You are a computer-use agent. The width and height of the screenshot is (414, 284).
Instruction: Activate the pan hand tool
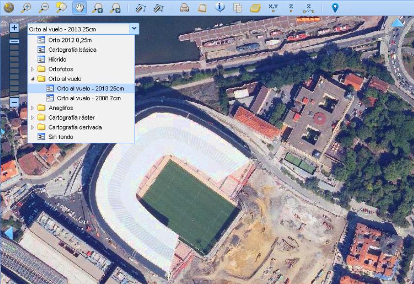(x=78, y=7)
